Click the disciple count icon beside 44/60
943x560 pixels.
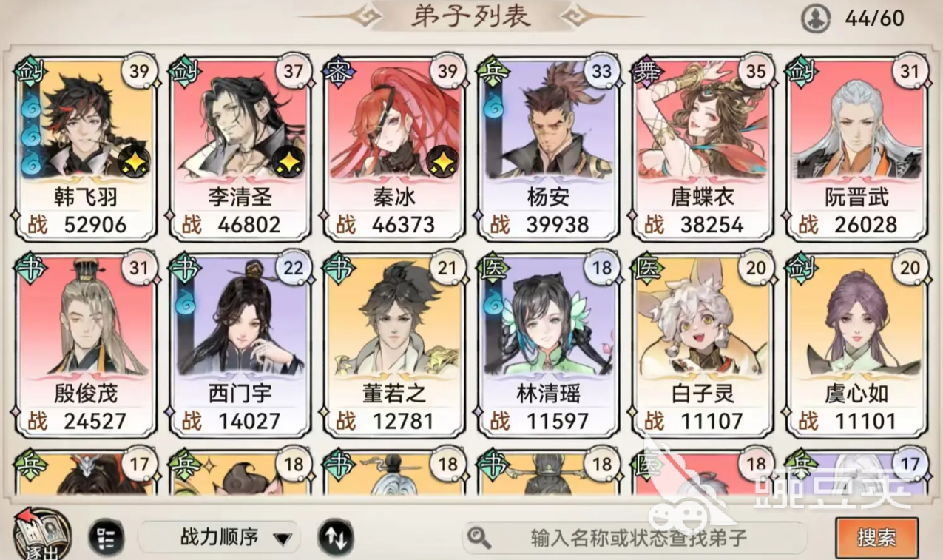pos(816,18)
